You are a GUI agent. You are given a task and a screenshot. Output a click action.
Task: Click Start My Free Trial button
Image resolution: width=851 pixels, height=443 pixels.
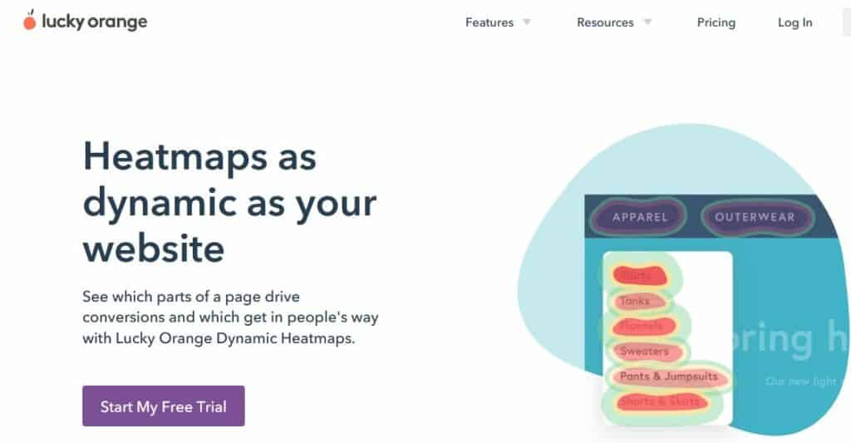164,406
